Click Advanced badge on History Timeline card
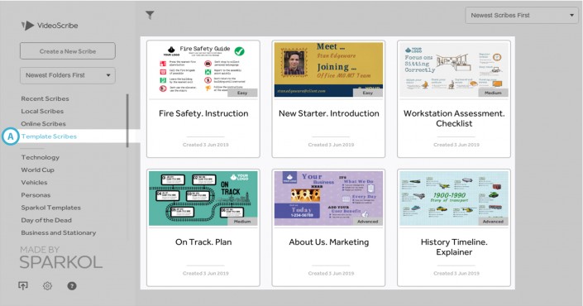Viewport: 583px width, 306px height. tap(493, 221)
